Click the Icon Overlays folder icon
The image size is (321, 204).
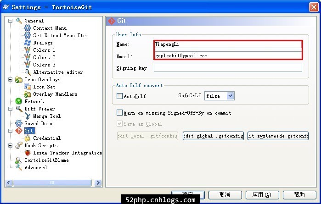19,79
